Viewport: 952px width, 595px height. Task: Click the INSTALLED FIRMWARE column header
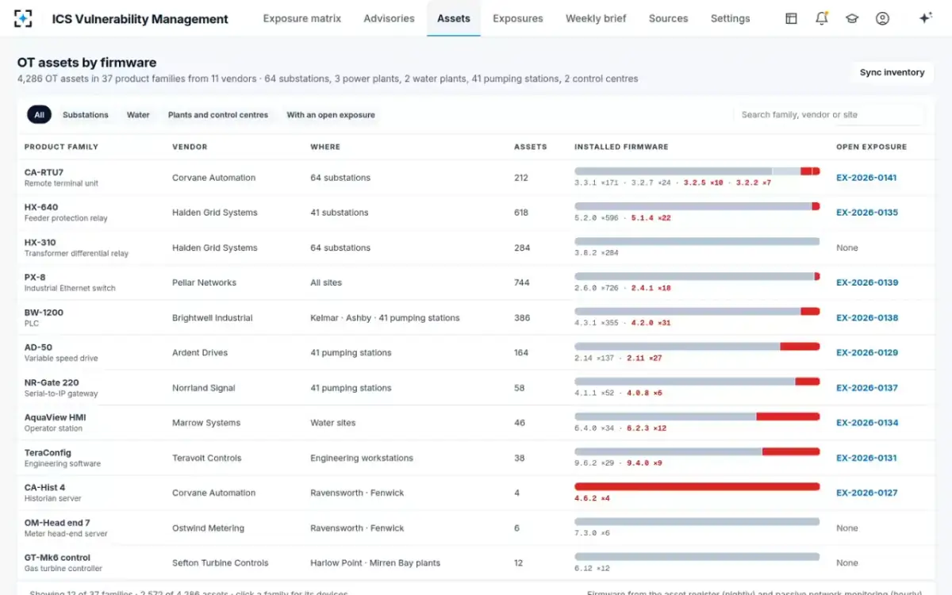point(621,147)
